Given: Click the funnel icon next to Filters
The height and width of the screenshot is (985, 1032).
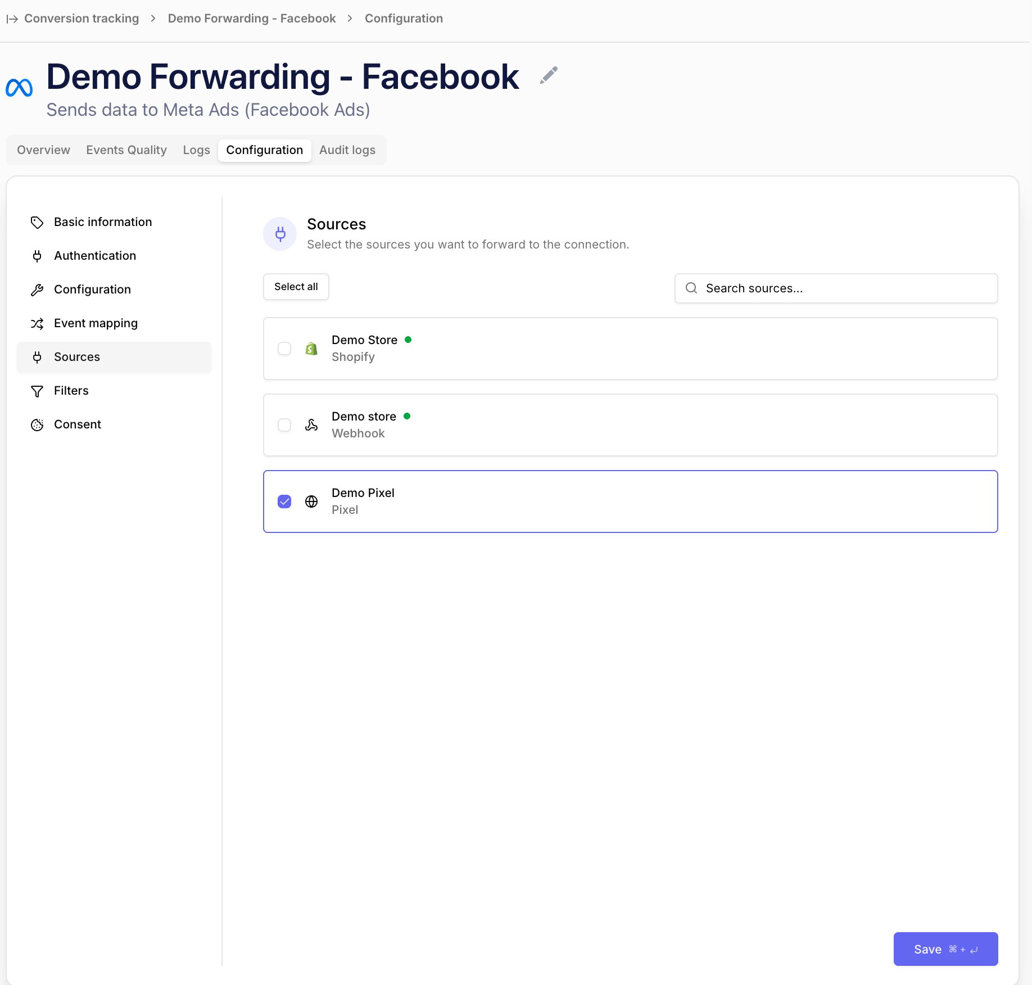Looking at the screenshot, I should 37,391.
